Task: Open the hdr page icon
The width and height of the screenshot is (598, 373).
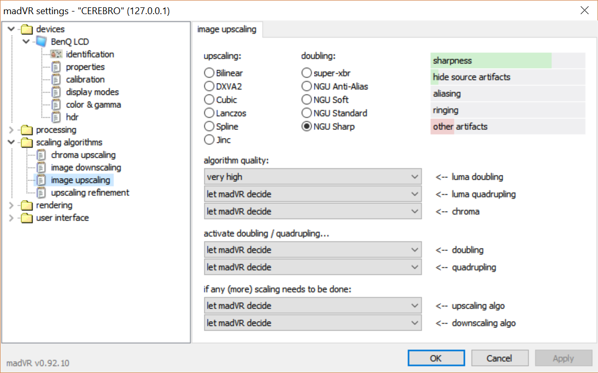Action: pos(56,117)
